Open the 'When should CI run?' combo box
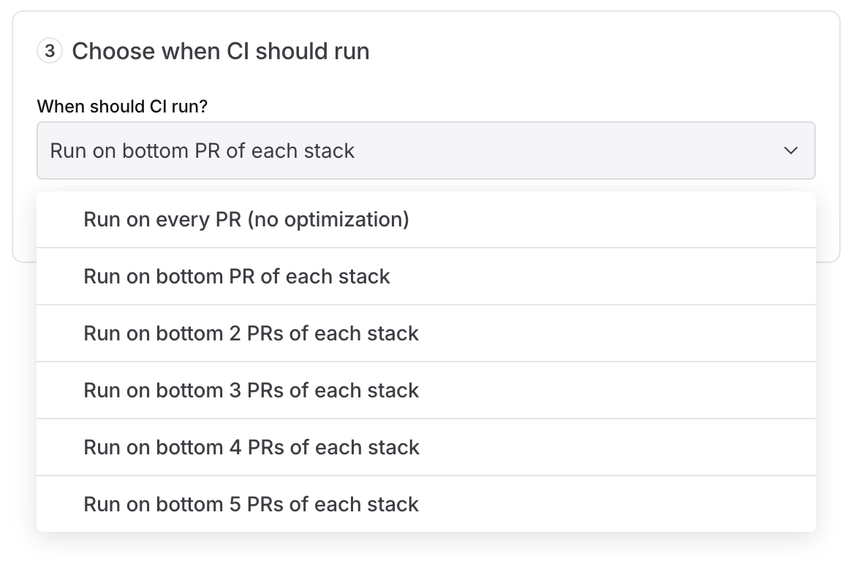Image resolution: width=848 pixels, height=561 pixels. point(425,150)
